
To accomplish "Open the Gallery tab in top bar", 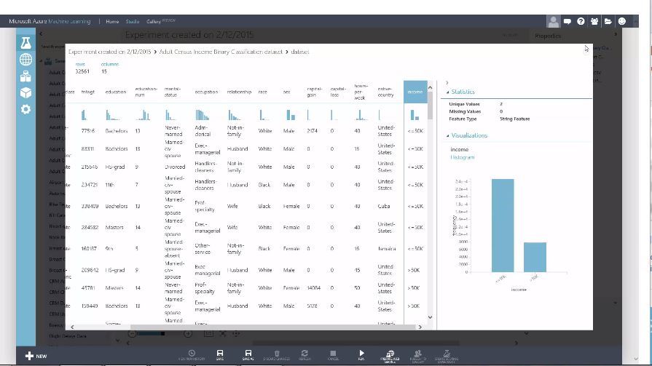I will coord(153,22).
